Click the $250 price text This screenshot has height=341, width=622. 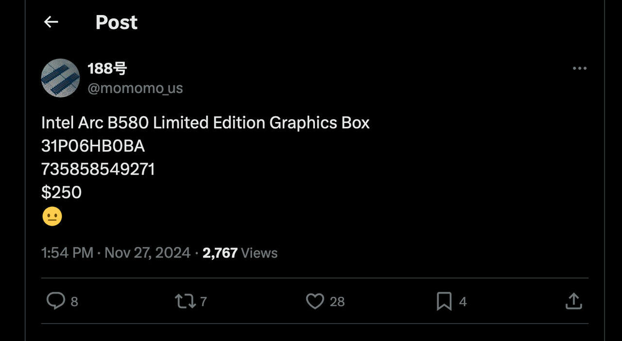click(61, 193)
